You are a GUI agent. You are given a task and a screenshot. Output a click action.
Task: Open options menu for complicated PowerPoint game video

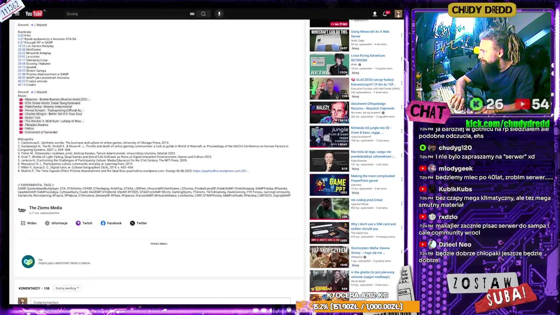pyautogui.click(x=402, y=179)
